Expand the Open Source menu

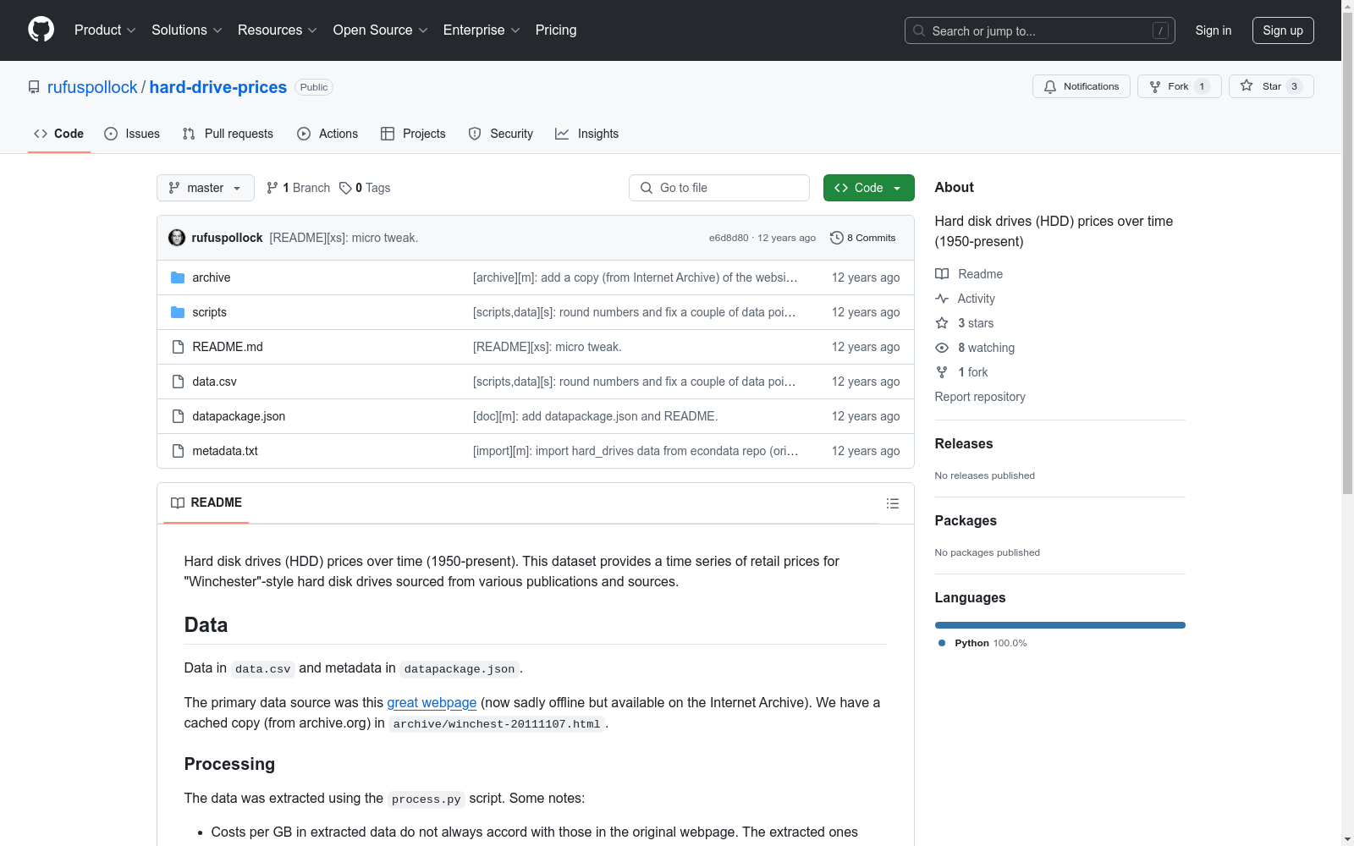click(381, 30)
